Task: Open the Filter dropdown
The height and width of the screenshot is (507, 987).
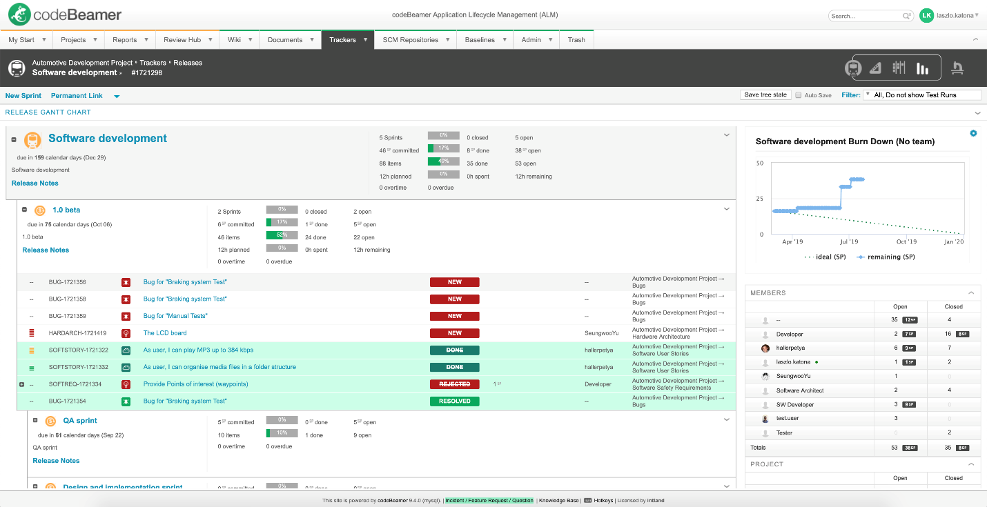Action: click(x=922, y=95)
